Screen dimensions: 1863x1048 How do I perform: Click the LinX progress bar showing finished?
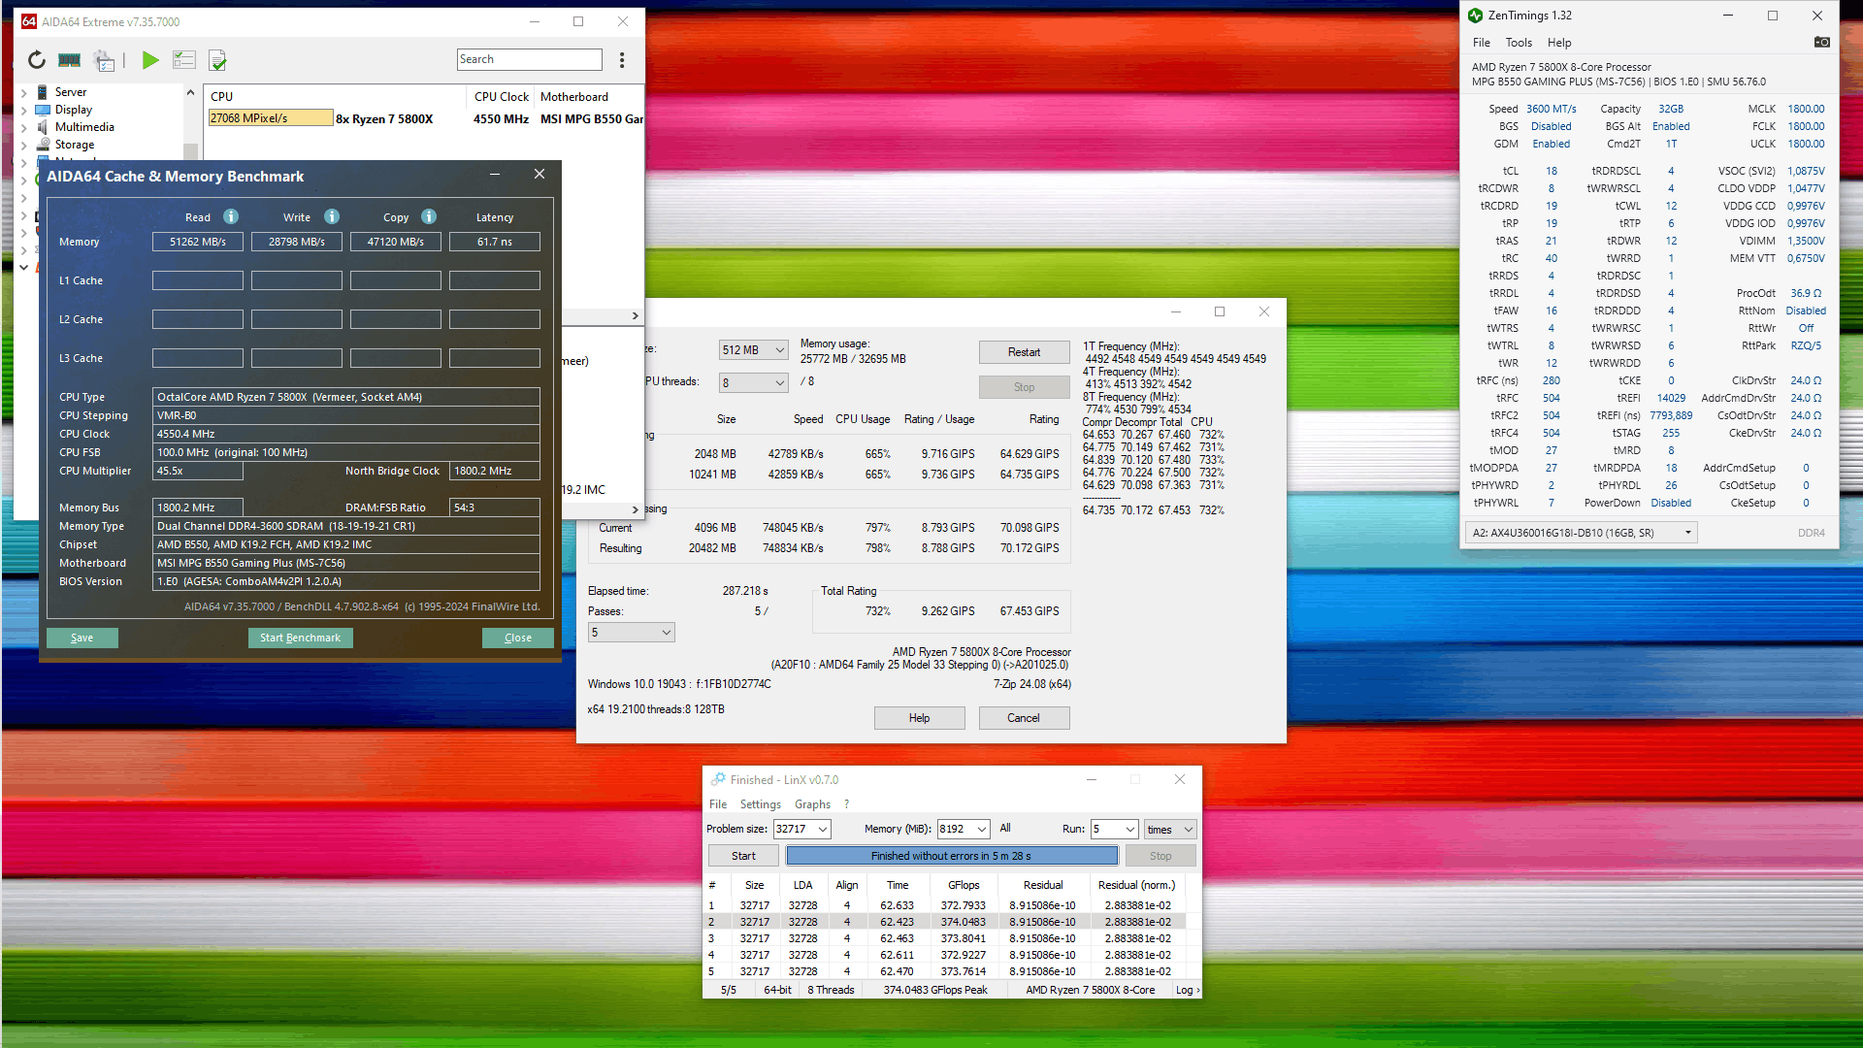[x=951, y=856]
